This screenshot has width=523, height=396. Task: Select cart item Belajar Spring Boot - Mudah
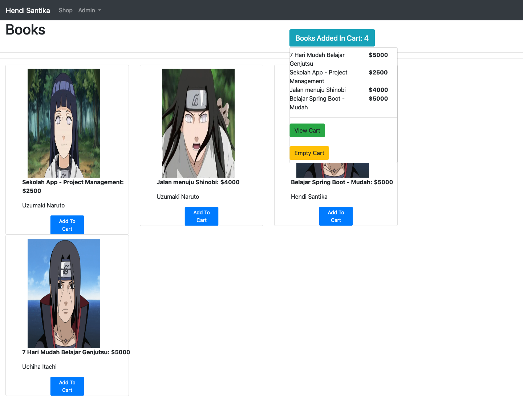point(317,103)
